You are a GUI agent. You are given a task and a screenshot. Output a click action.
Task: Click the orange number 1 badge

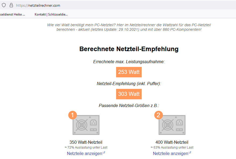tap(73, 115)
